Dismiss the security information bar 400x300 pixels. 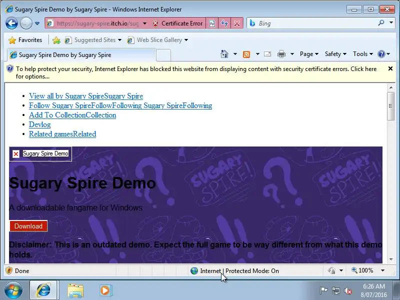point(390,68)
